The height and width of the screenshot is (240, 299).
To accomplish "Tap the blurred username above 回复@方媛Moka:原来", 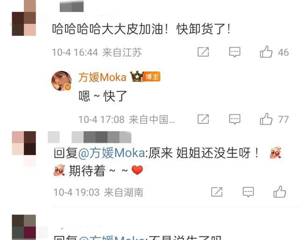I will click(89, 137).
